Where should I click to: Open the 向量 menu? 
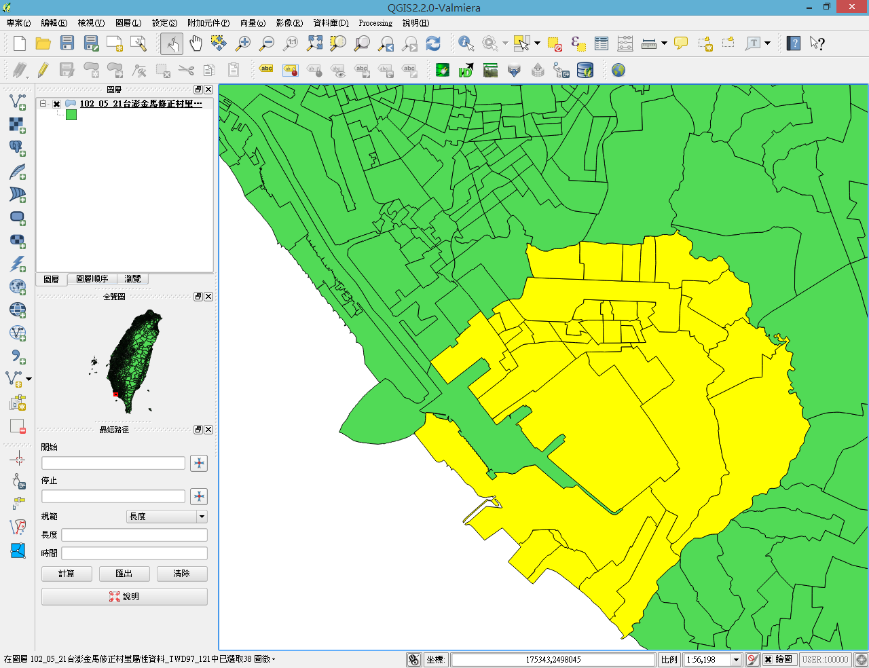click(253, 23)
